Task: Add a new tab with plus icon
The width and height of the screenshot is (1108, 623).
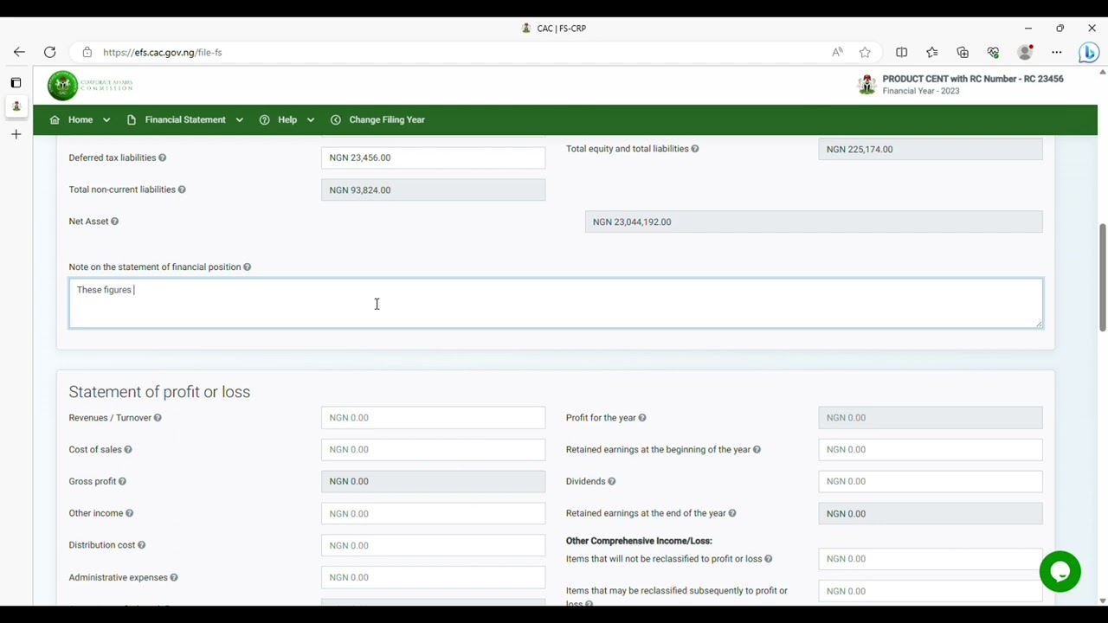Action: [16, 134]
